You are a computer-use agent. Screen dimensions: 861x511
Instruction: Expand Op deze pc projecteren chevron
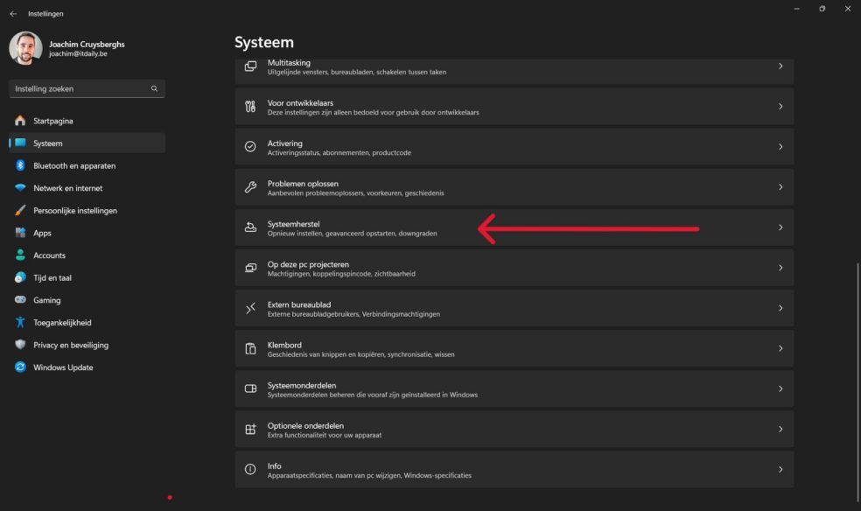click(780, 268)
